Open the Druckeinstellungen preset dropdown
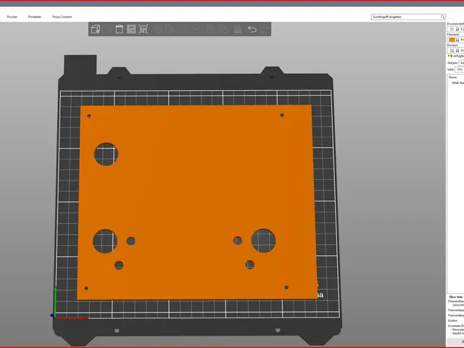Viewport: 464px width, 348px height. [x=455, y=29]
